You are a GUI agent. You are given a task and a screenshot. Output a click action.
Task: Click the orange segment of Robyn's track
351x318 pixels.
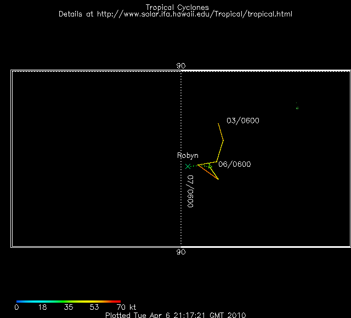click(x=208, y=172)
